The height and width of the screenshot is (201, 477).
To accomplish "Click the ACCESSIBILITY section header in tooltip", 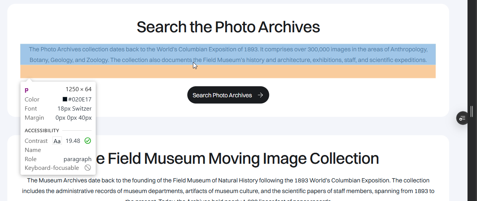I will point(42,130).
